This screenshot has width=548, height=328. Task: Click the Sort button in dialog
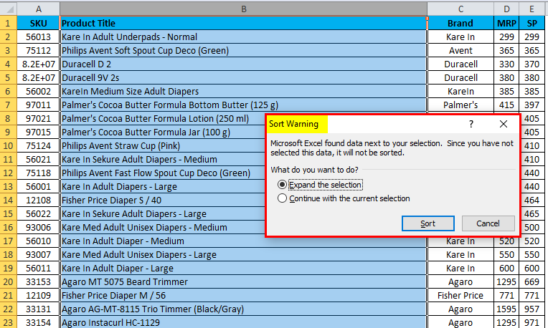click(427, 223)
